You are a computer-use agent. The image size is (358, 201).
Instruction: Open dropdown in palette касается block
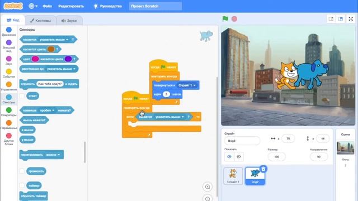(x=54, y=40)
